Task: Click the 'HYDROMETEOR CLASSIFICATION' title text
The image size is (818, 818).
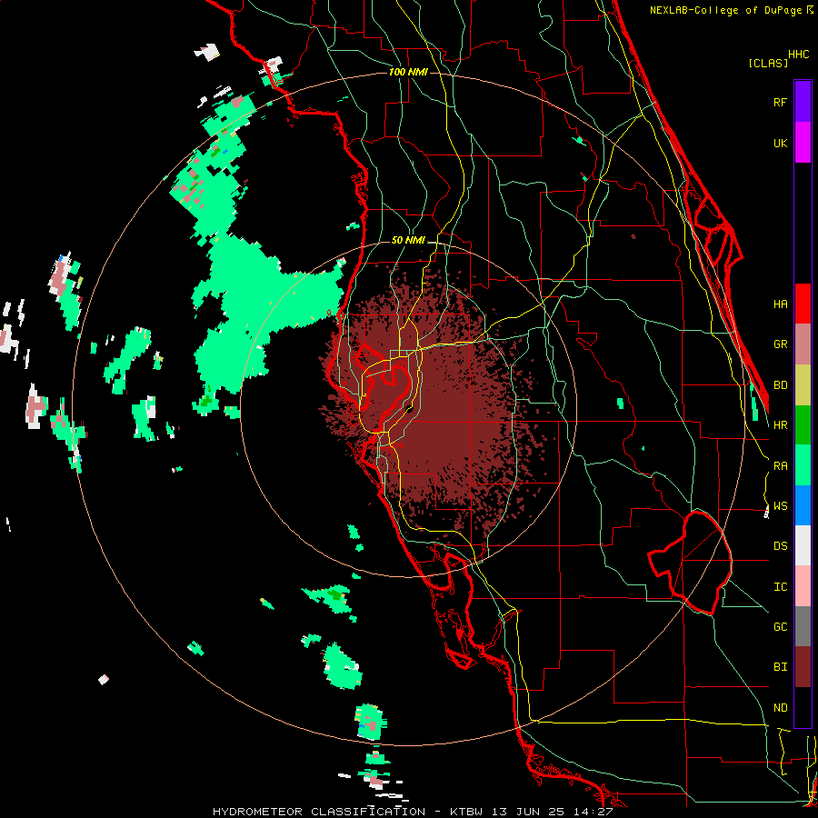Action: pyautogui.click(x=319, y=812)
